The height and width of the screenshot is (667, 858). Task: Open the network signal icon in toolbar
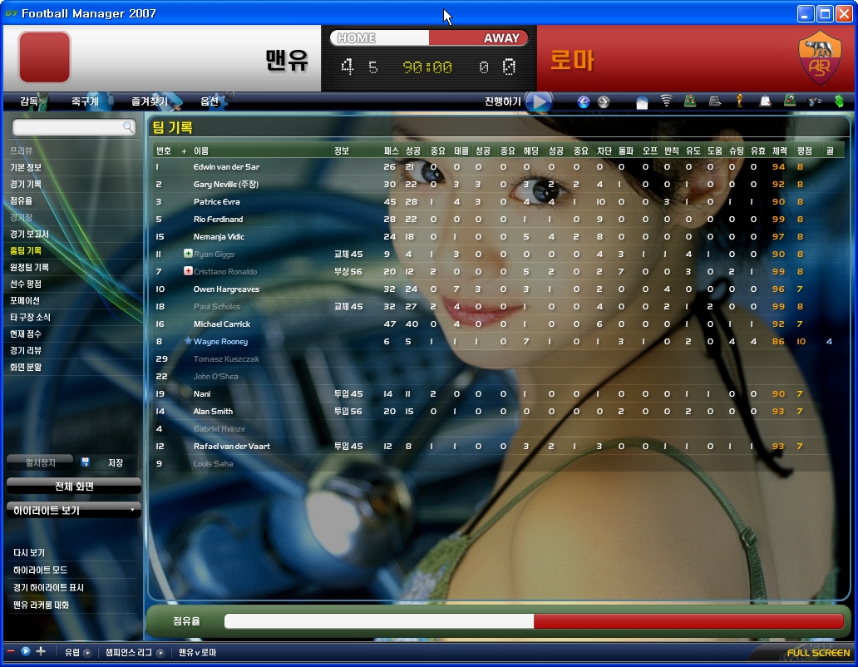pos(666,101)
